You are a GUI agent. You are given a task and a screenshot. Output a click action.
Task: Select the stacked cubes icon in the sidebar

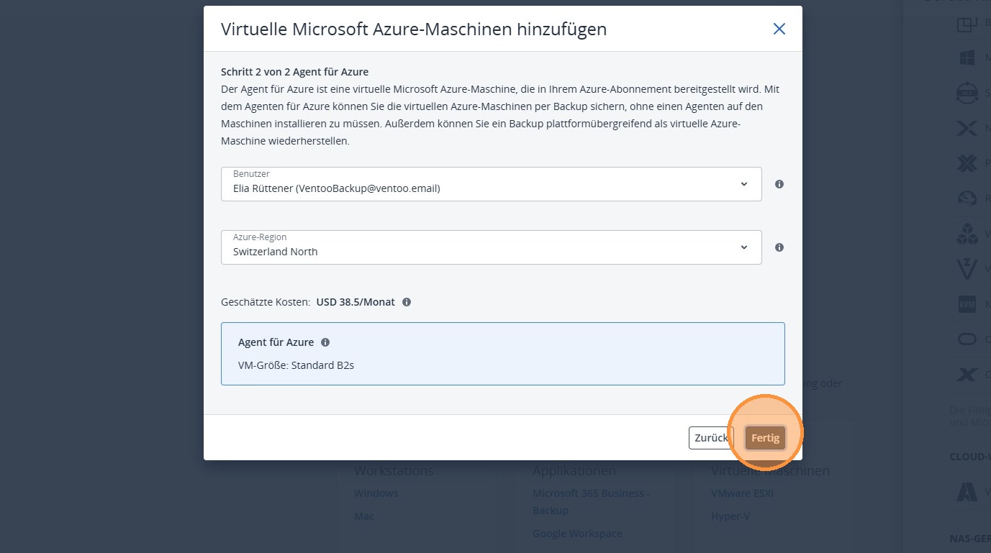coord(967,234)
